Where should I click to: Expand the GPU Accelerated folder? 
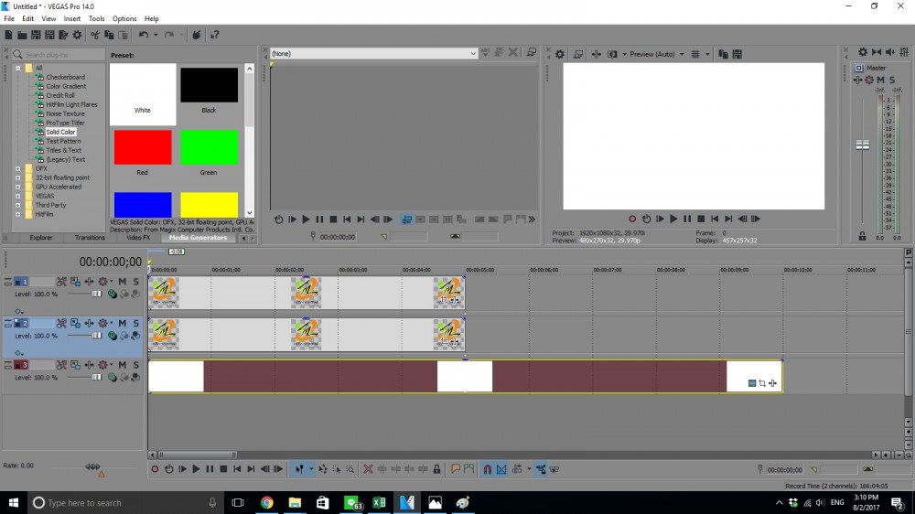click(18, 187)
